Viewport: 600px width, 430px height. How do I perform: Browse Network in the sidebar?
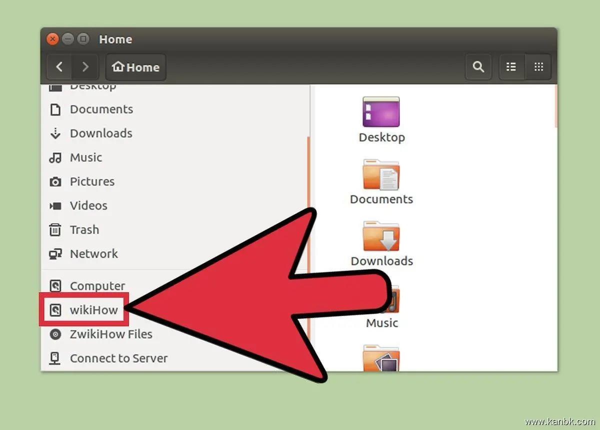point(93,254)
